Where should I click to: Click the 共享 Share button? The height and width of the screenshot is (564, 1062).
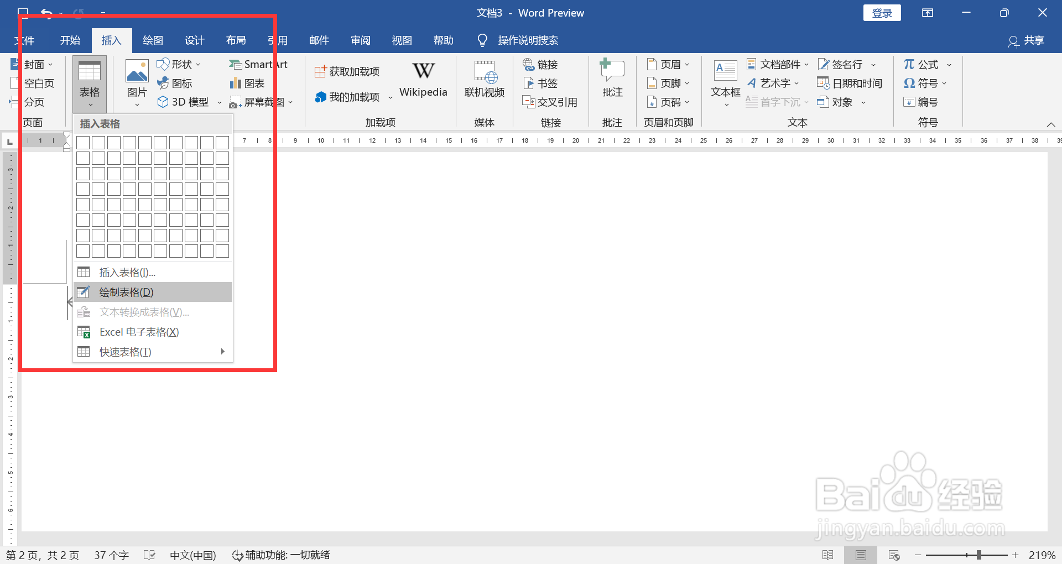click(1026, 40)
